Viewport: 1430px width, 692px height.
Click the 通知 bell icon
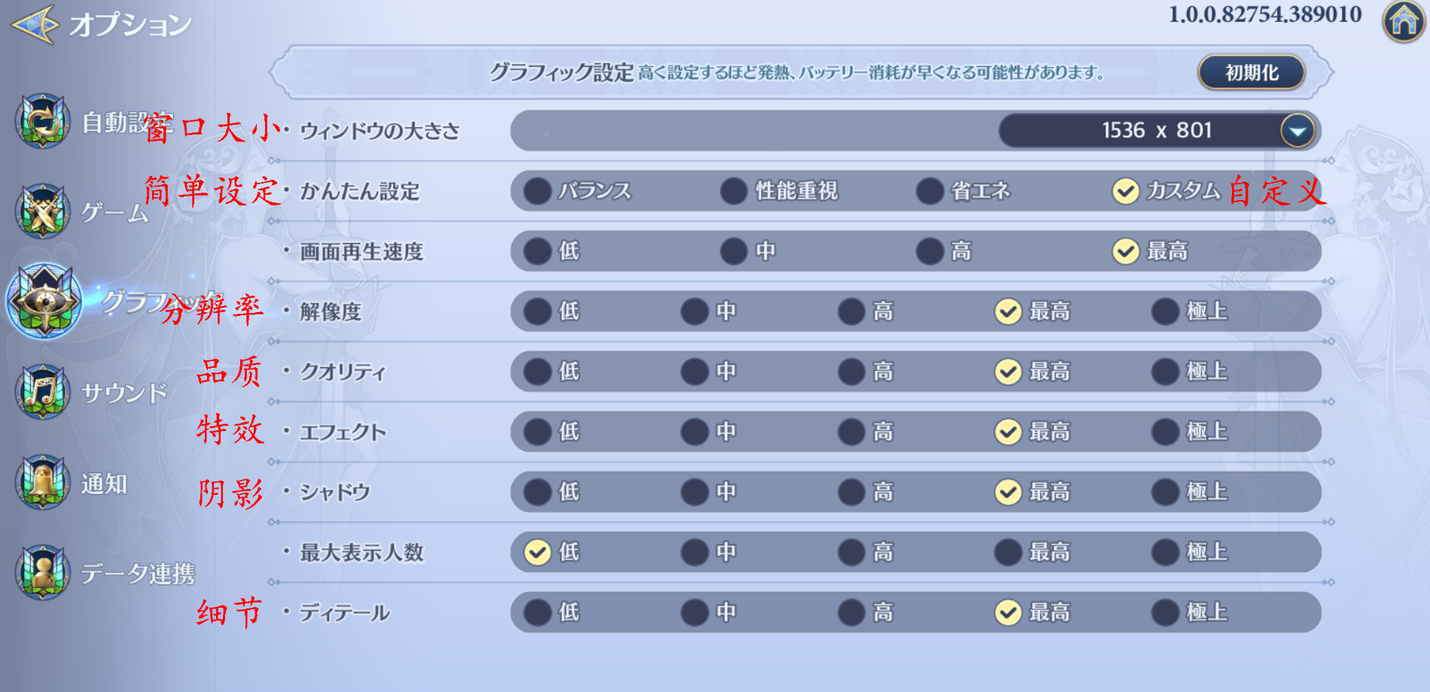click(43, 483)
